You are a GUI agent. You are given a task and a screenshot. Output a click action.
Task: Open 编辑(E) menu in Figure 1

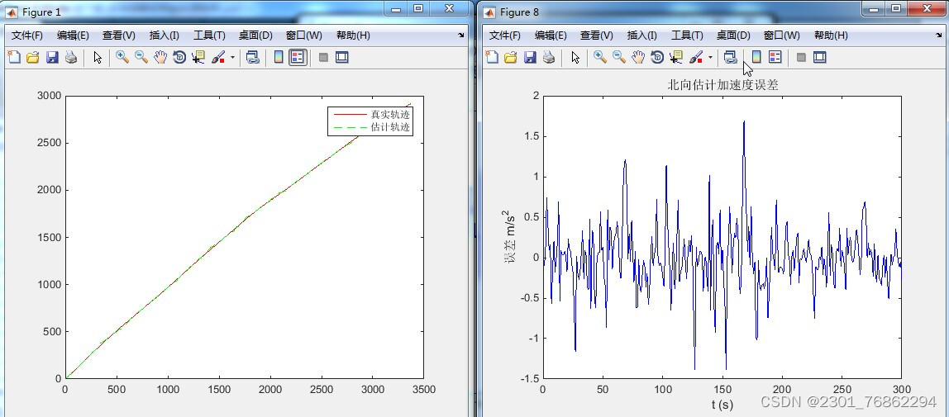(73, 36)
